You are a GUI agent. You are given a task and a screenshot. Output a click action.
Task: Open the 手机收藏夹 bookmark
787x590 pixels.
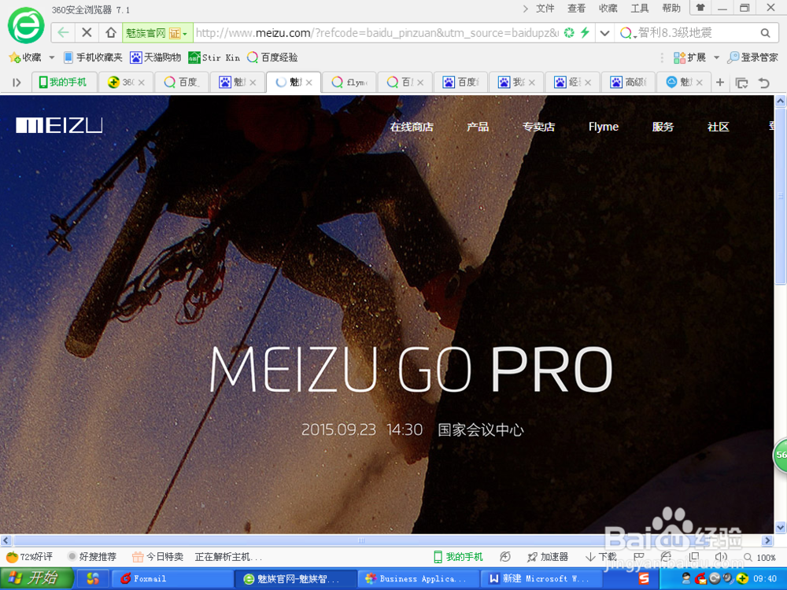pos(94,57)
